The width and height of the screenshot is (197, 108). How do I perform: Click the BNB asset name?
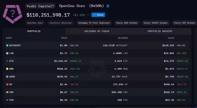tap(11, 69)
